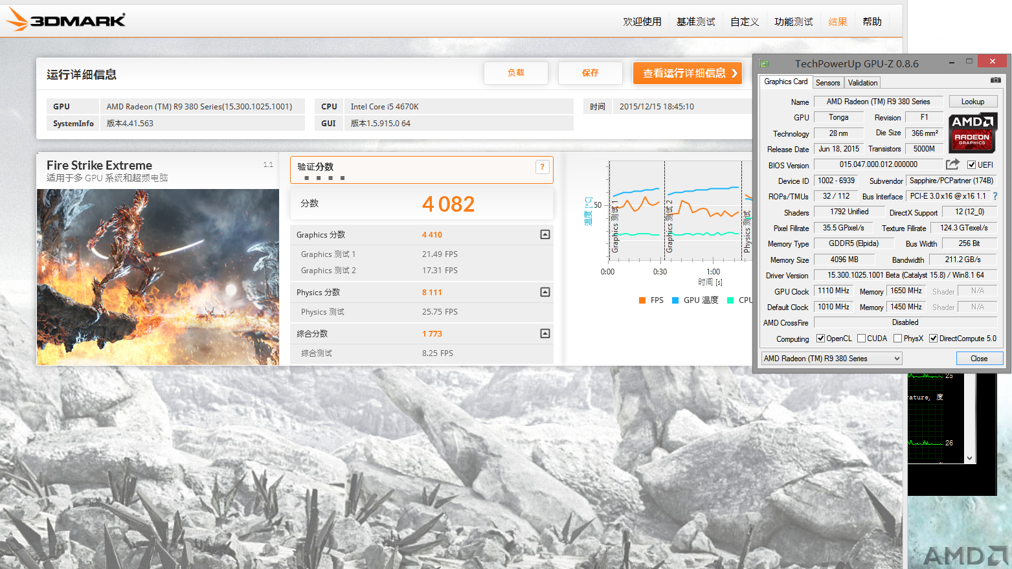Viewport: 1012px width, 569px height.
Task: Click the 综合分数 value 1 773
Action: click(432, 334)
